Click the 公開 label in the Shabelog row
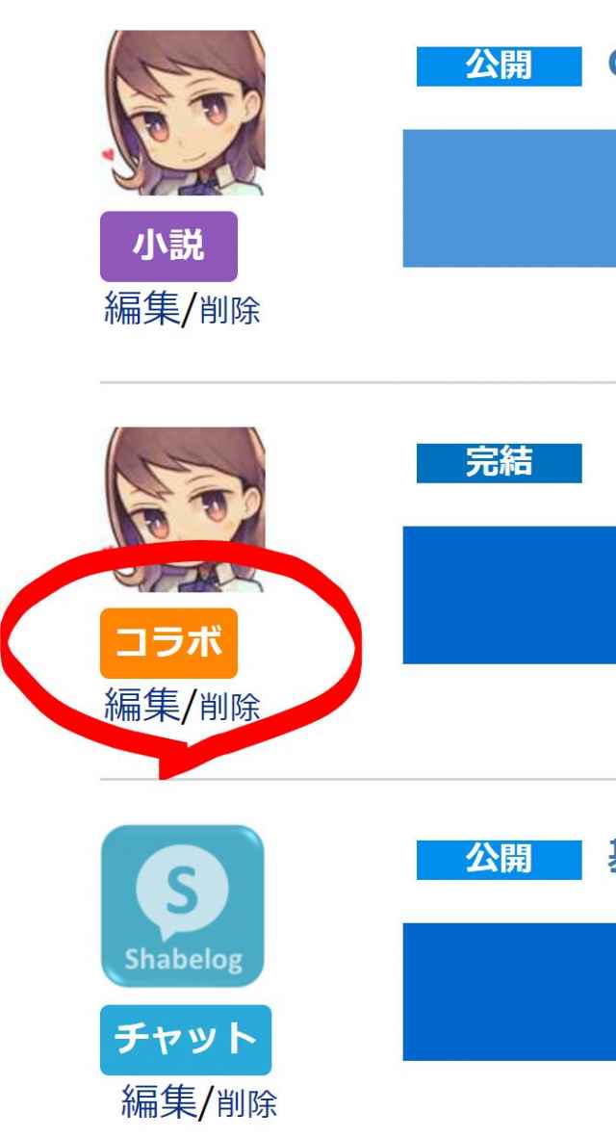The image size is (616, 1138). click(500, 860)
